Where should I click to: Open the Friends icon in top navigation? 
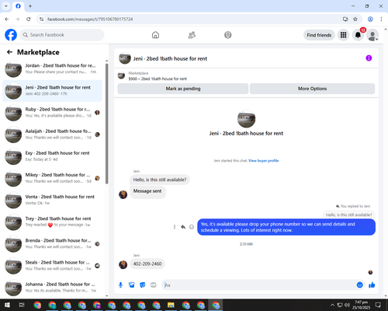pyautogui.click(x=192, y=35)
